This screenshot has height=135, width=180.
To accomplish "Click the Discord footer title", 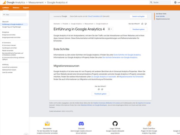I will 81,129.
